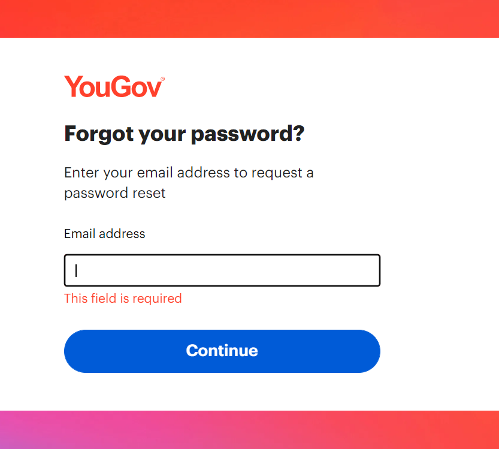Click the 'Email address' field label

(104, 234)
